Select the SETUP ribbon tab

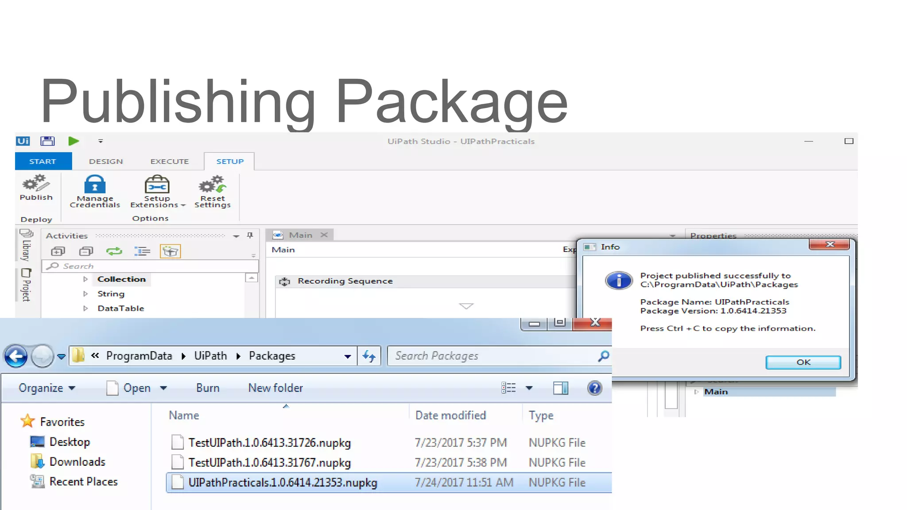pos(230,161)
